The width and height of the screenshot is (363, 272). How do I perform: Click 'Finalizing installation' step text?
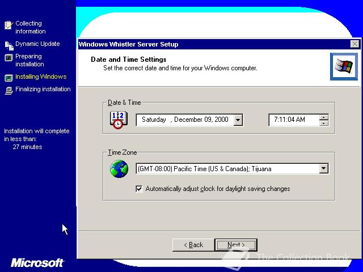tap(43, 90)
